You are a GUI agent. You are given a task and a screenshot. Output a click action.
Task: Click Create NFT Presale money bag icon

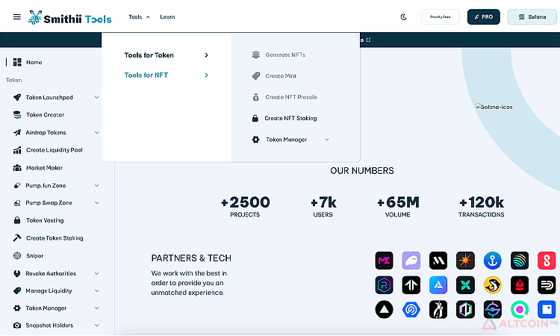point(255,97)
